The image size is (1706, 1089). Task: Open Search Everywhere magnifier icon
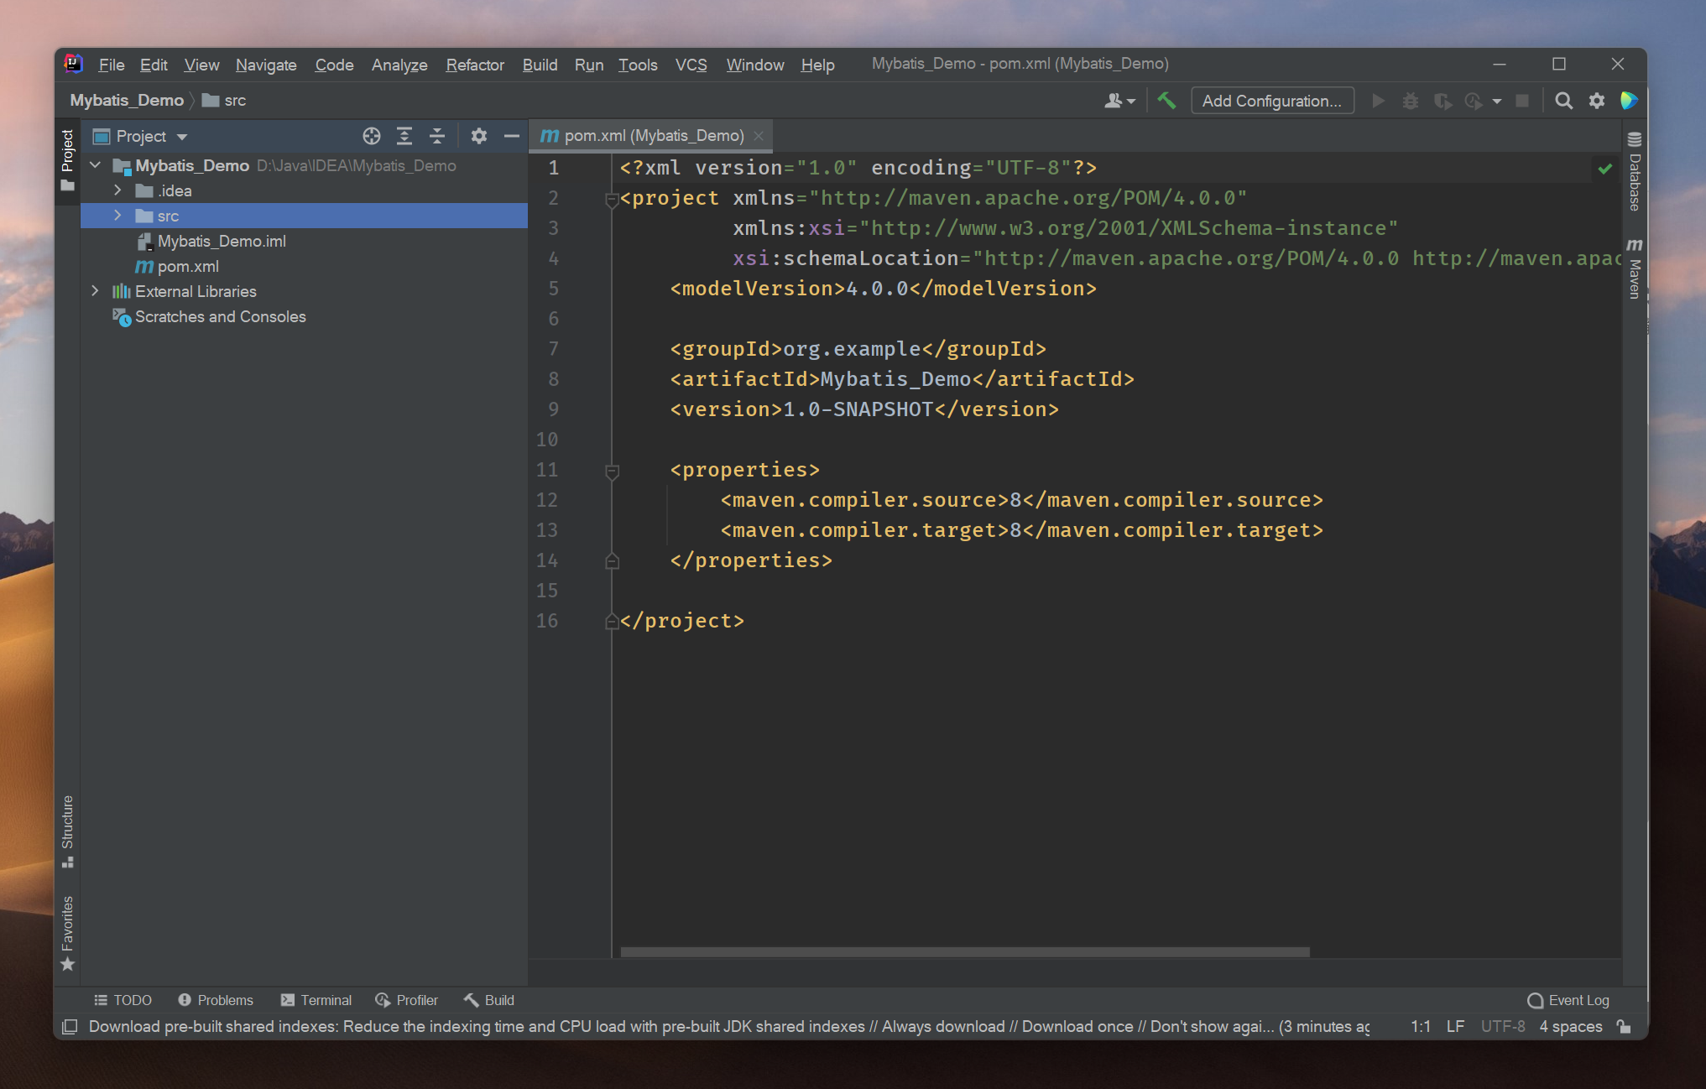(1563, 101)
